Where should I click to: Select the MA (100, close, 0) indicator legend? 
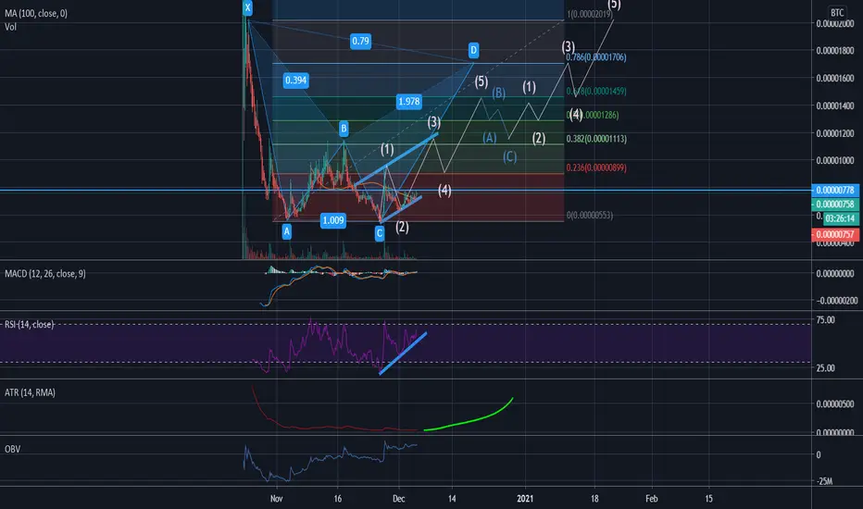[36, 13]
